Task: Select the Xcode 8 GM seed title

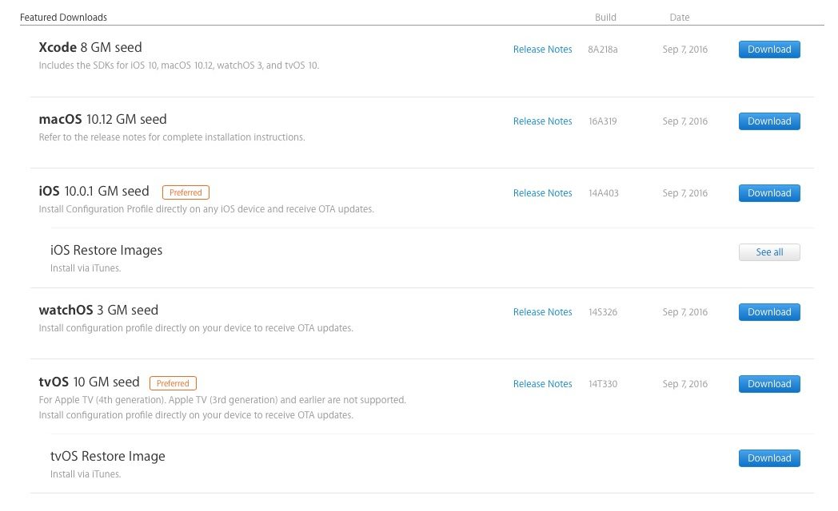Action: [x=90, y=47]
